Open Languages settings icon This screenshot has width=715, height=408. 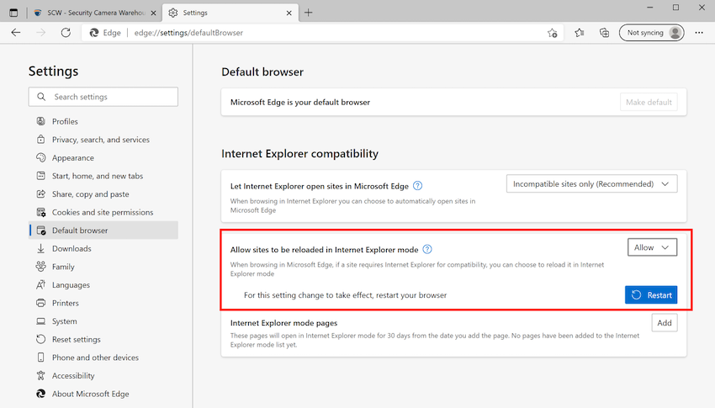pos(41,285)
